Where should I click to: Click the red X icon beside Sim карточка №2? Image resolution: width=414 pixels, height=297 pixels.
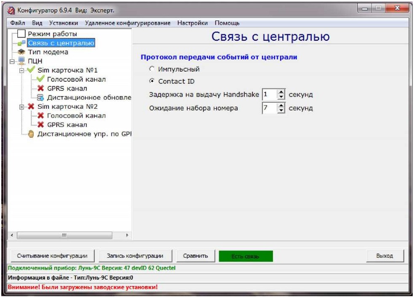point(31,107)
